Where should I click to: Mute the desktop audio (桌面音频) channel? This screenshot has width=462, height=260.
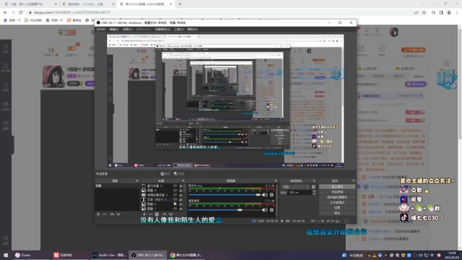[x=264, y=210]
